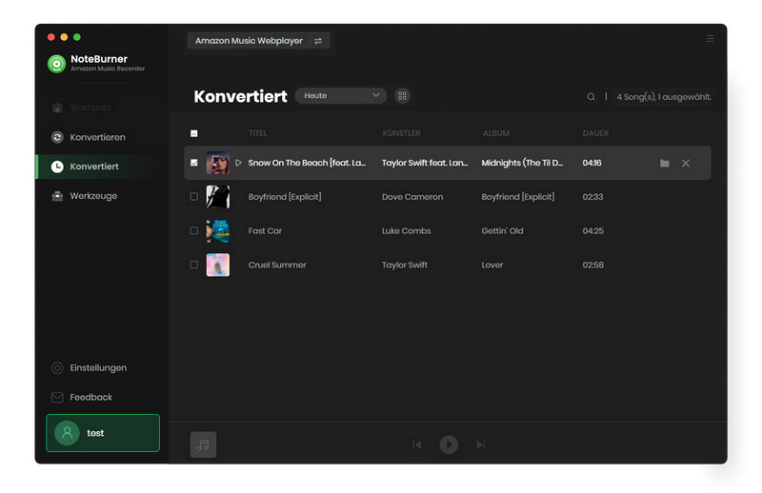The height and width of the screenshot is (493, 762).
Task: Open the Feedback page
Action: pyautogui.click(x=82, y=397)
